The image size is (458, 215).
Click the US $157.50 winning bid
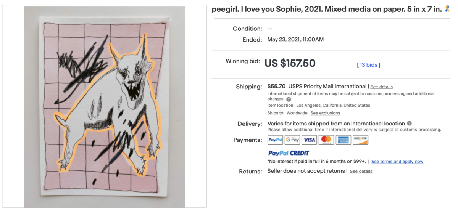(x=290, y=63)
